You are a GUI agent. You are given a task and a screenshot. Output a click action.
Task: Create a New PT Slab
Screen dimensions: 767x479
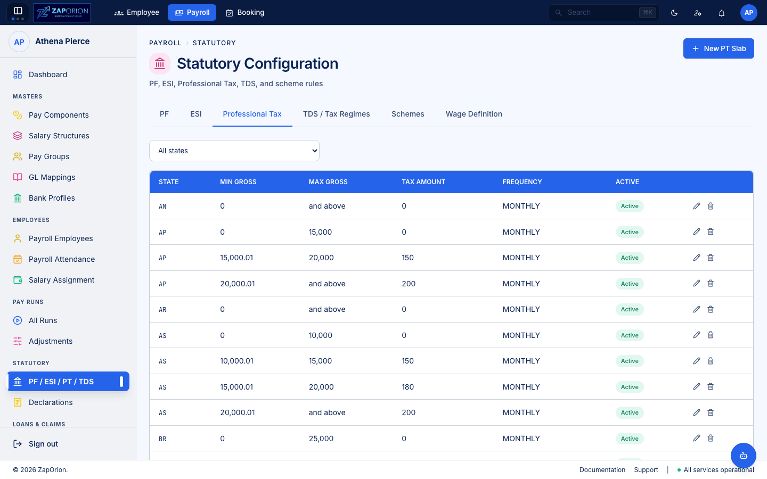point(719,48)
